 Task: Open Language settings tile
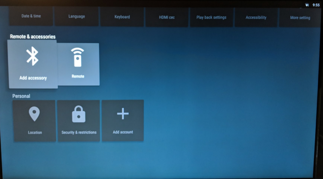77,16
